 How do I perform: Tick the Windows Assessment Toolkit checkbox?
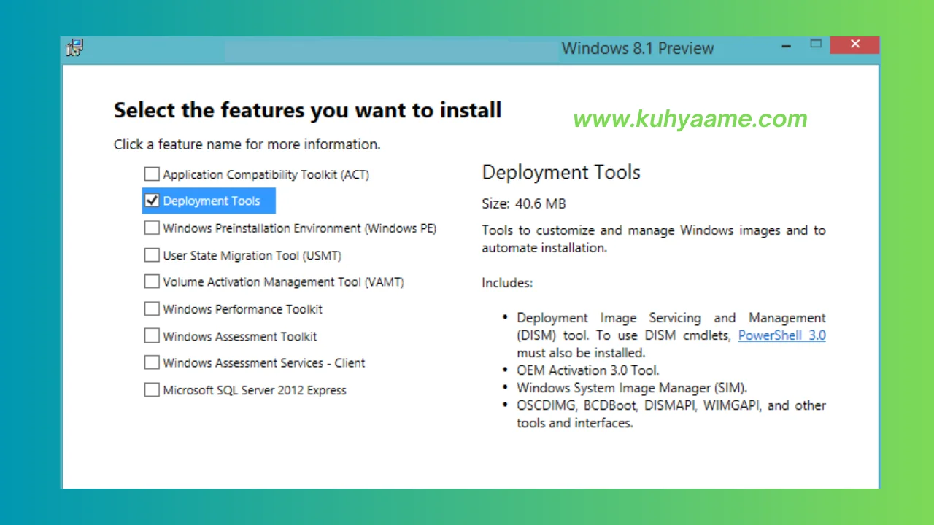[x=152, y=335]
